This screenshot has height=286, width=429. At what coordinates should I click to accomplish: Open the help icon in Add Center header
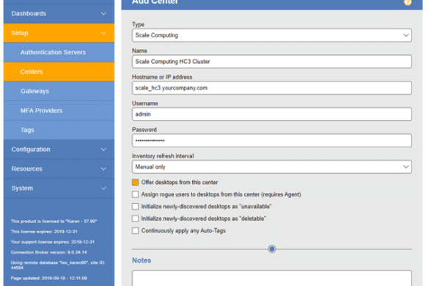pos(408,2)
